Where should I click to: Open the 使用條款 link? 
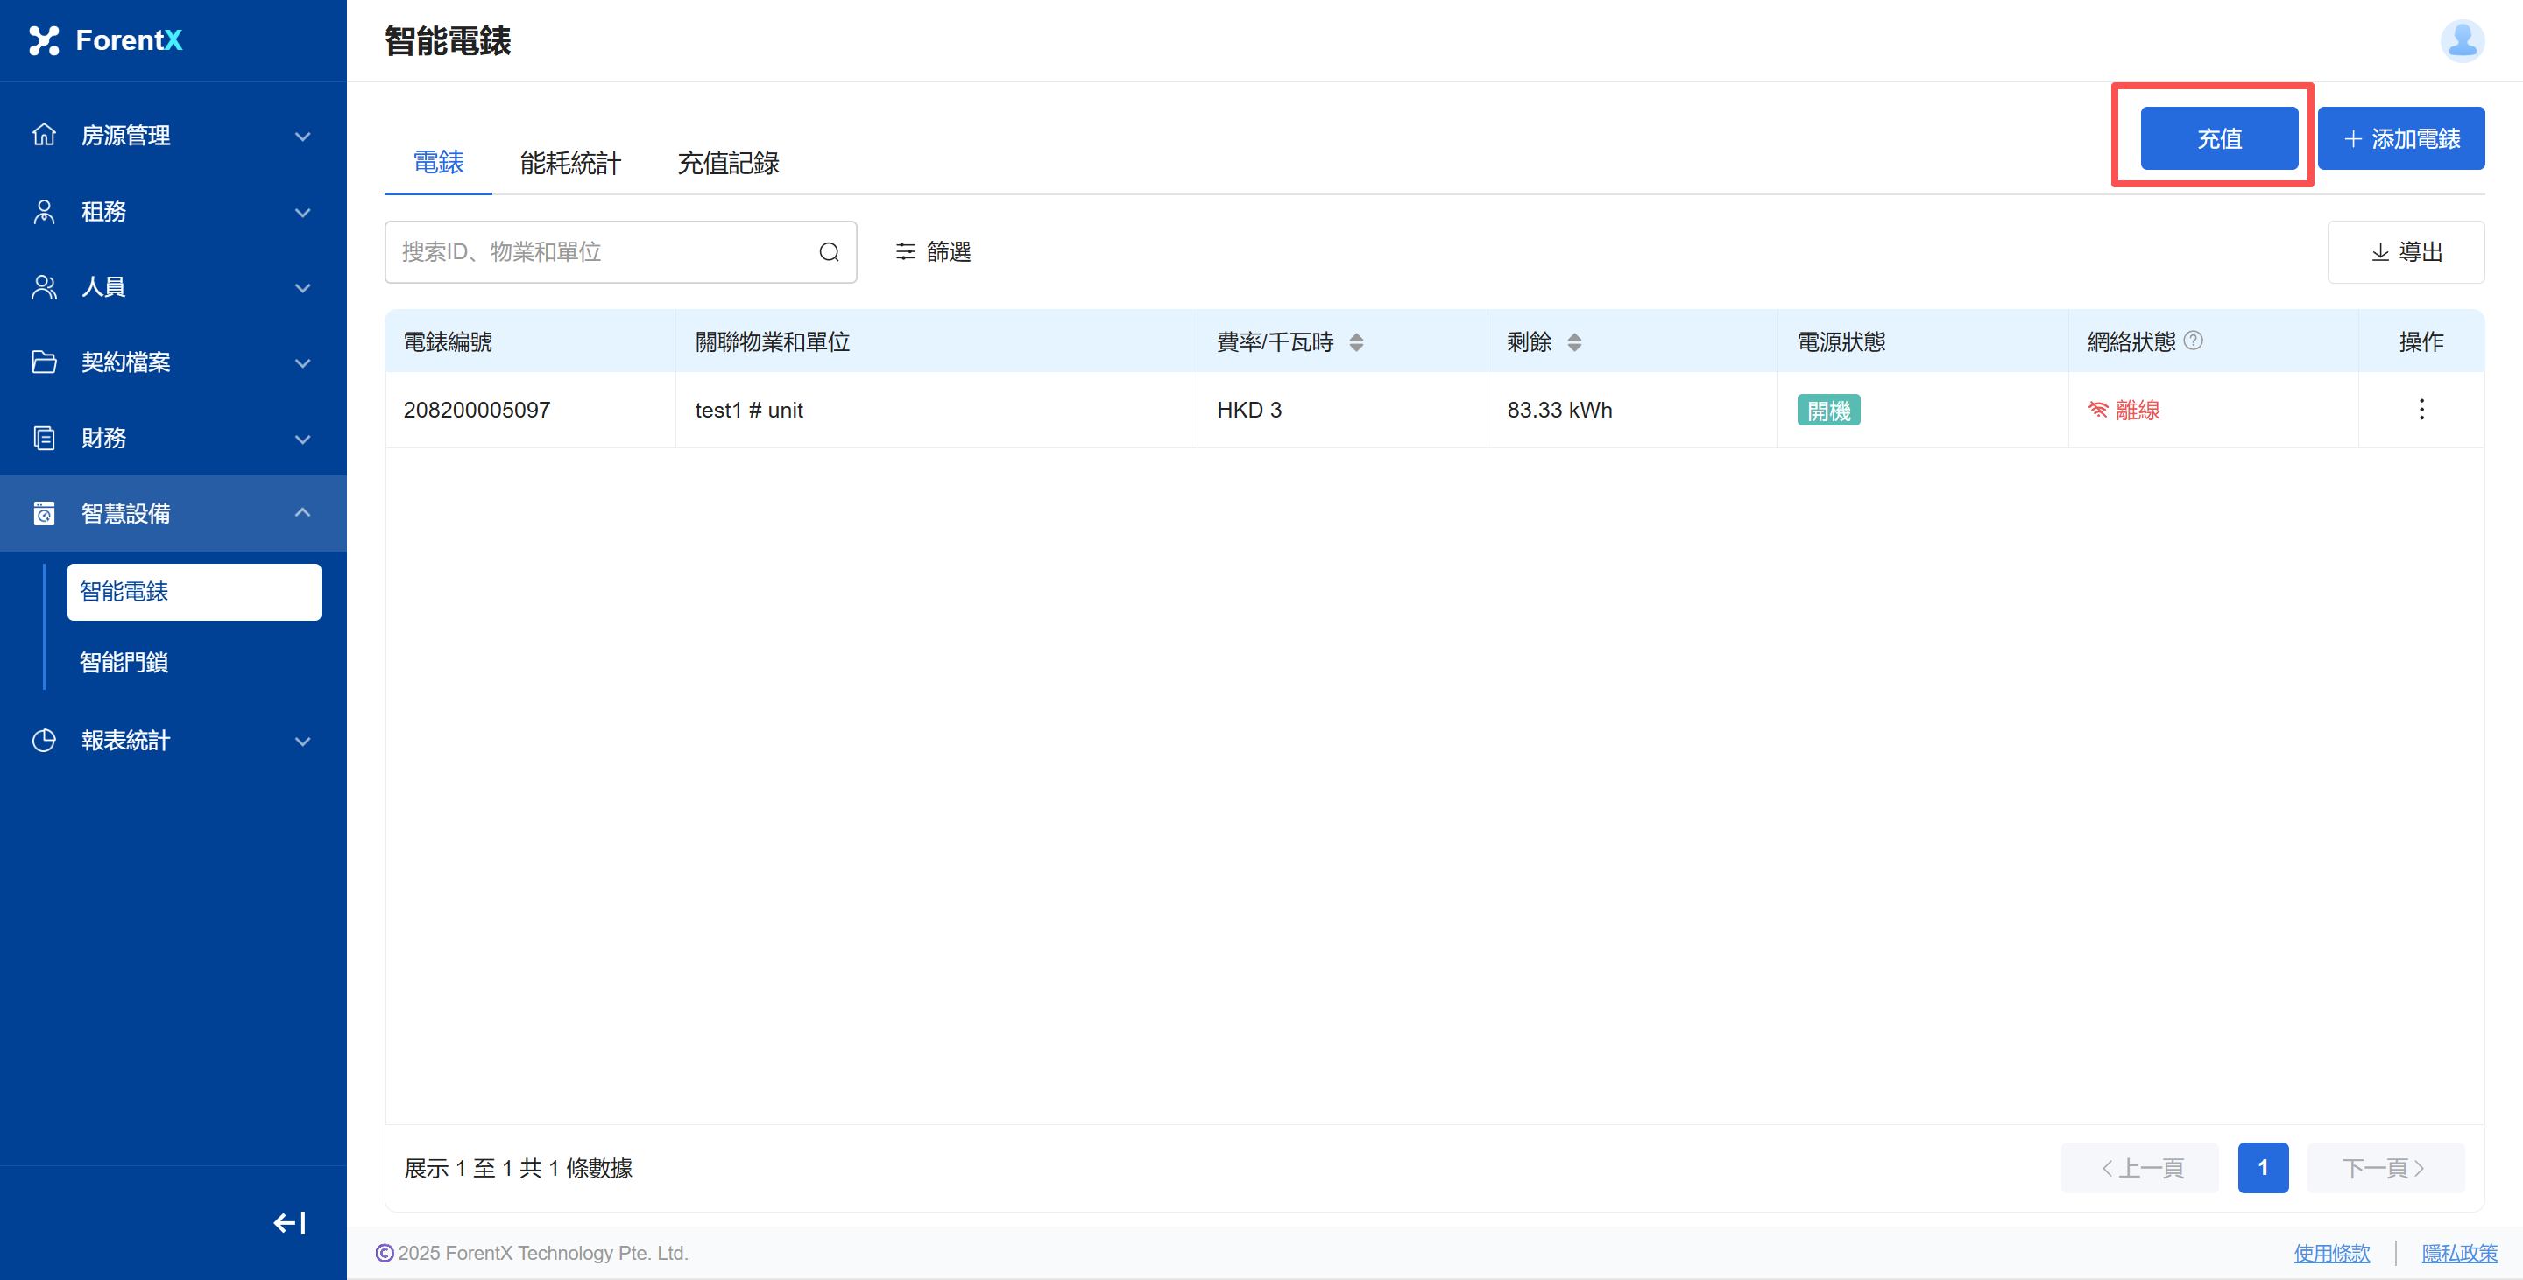point(2331,1253)
